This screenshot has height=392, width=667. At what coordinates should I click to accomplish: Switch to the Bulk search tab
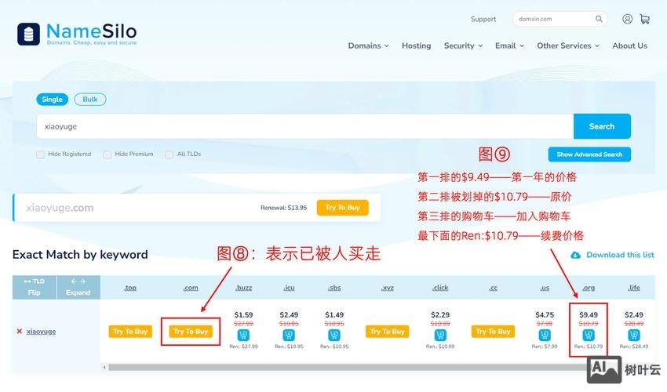[90, 100]
